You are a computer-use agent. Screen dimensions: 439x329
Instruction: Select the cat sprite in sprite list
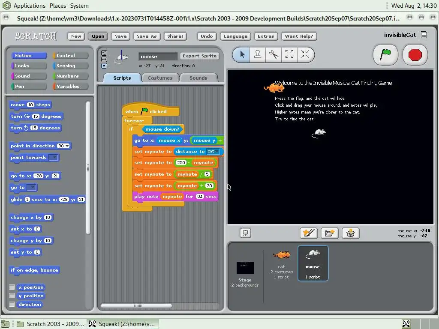[281, 263]
